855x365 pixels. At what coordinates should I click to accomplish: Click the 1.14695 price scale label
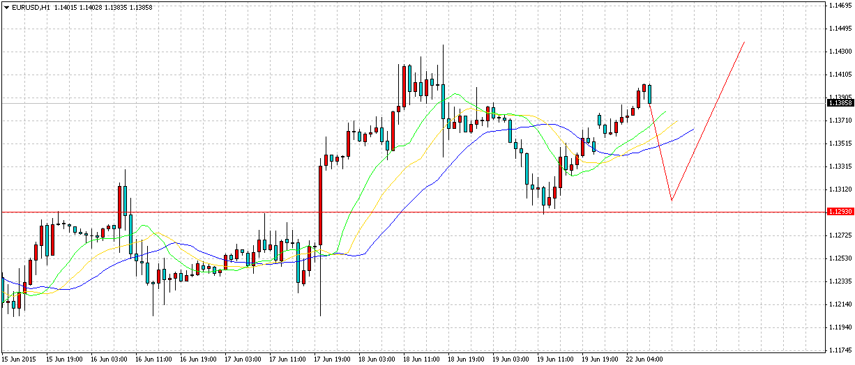(840, 6)
